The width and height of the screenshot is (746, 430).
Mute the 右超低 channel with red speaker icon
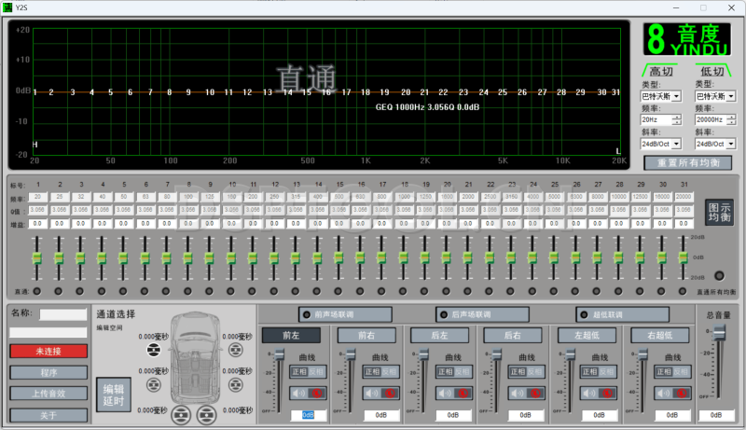tap(680, 393)
